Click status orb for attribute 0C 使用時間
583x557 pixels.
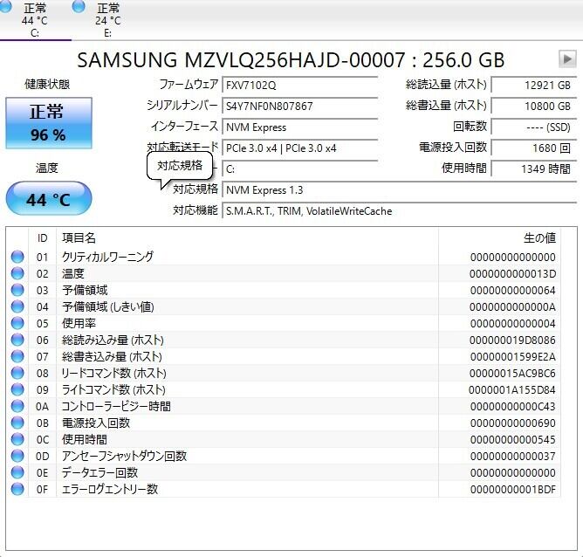[17, 439]
